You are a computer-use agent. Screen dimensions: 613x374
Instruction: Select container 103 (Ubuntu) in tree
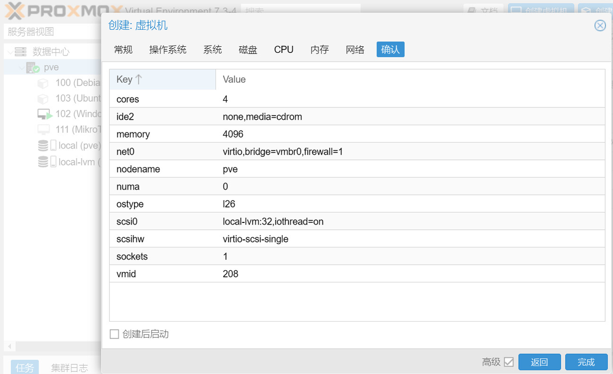[x=78, y=98]
